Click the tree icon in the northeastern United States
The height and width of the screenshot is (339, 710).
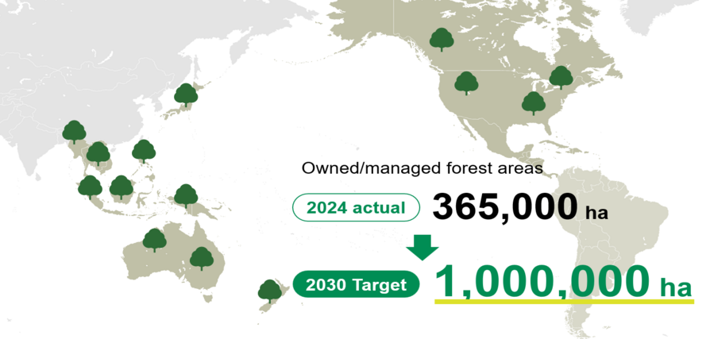561,77
